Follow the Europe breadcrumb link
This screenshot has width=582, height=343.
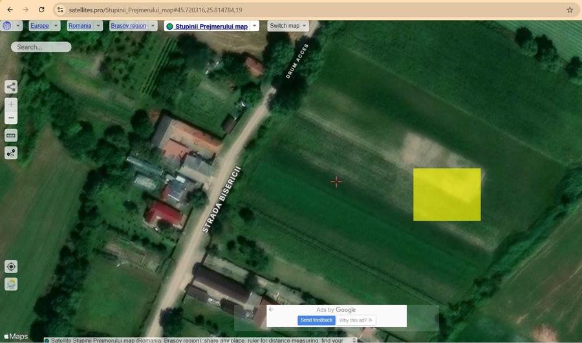coord(39,26)
